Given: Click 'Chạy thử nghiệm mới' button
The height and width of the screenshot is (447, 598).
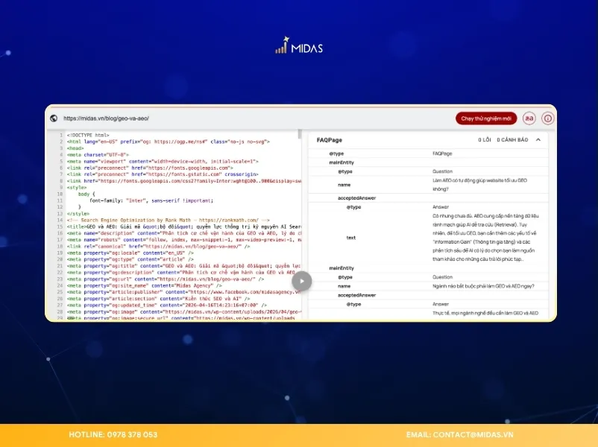Looking at the screenshot, I should pos(486,118).
